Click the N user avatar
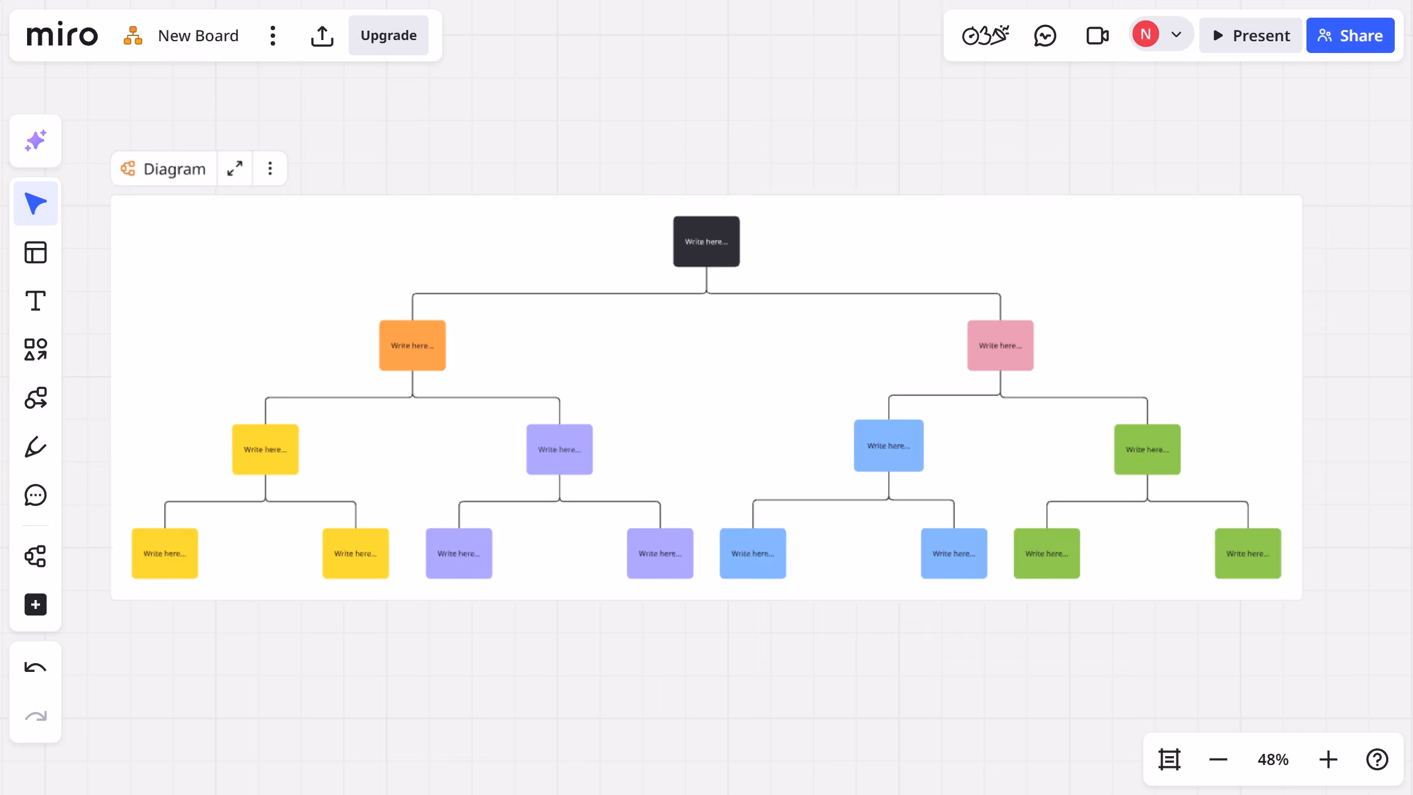The image size is (1413, 795). (1146, 34)
